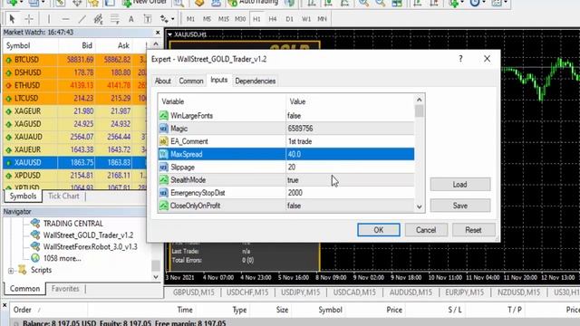This screenshot has width=580, height=326.
Task: Activate the crosshair tool
Action: [x=29, y=19]
